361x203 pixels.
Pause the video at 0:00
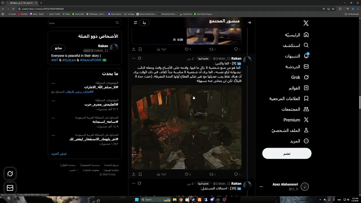pos(174,40)
